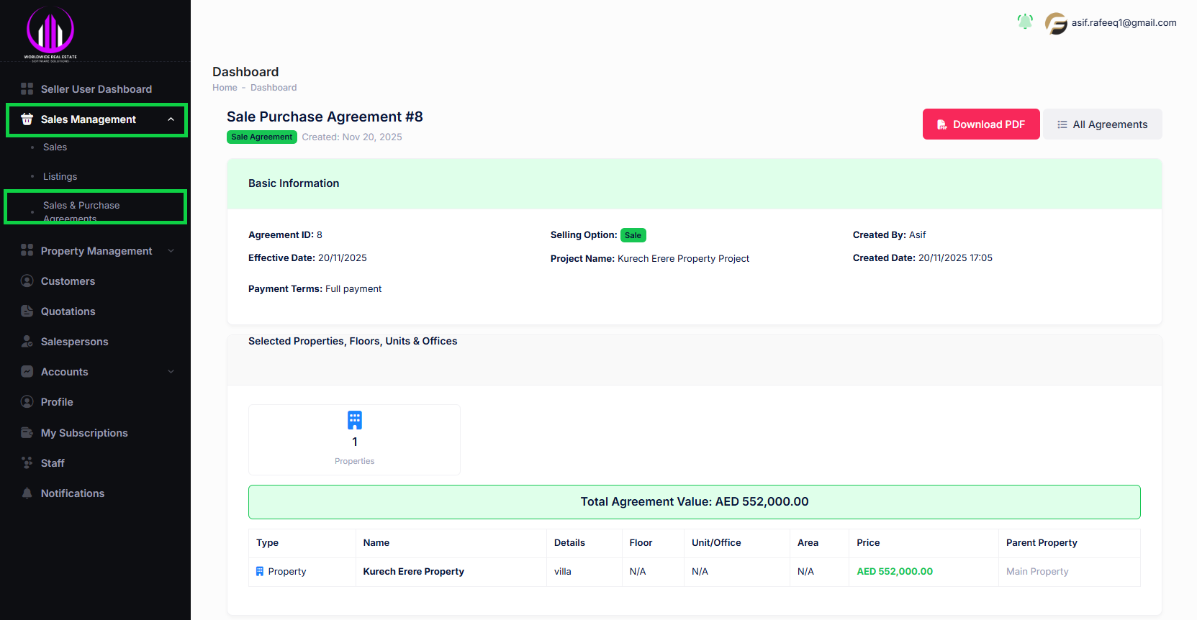
Task: Click the Accounts chart icon
Action: click(27, 371)
